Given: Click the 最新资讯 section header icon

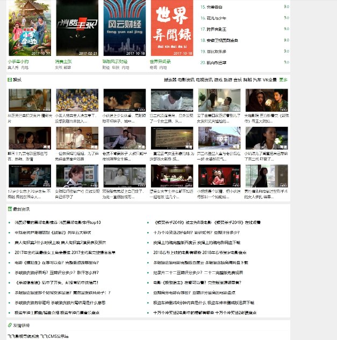Looking at the screenshot, I should tap(10, 209).
